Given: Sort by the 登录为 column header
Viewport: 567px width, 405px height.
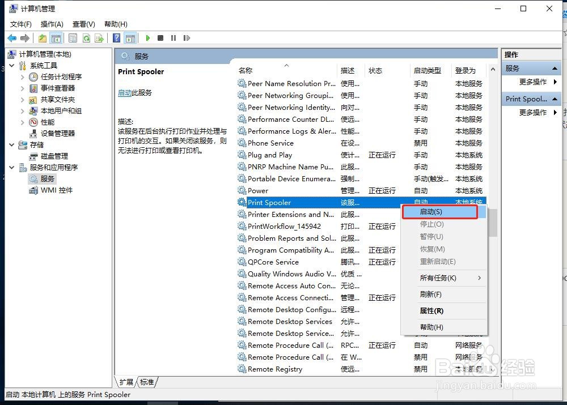Looking at the screenshot, I should pyautogui.click(x=469, y=70).
